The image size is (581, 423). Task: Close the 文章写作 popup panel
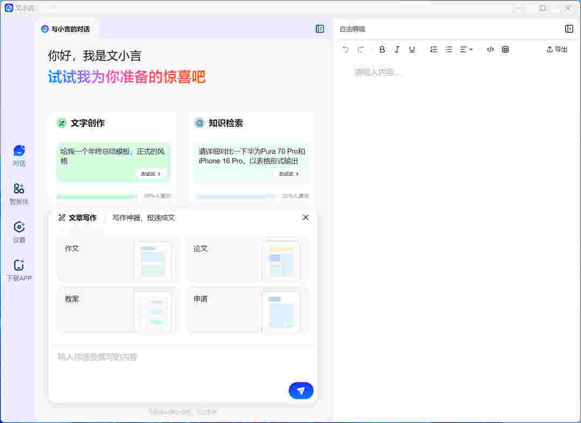pos(306,217)
